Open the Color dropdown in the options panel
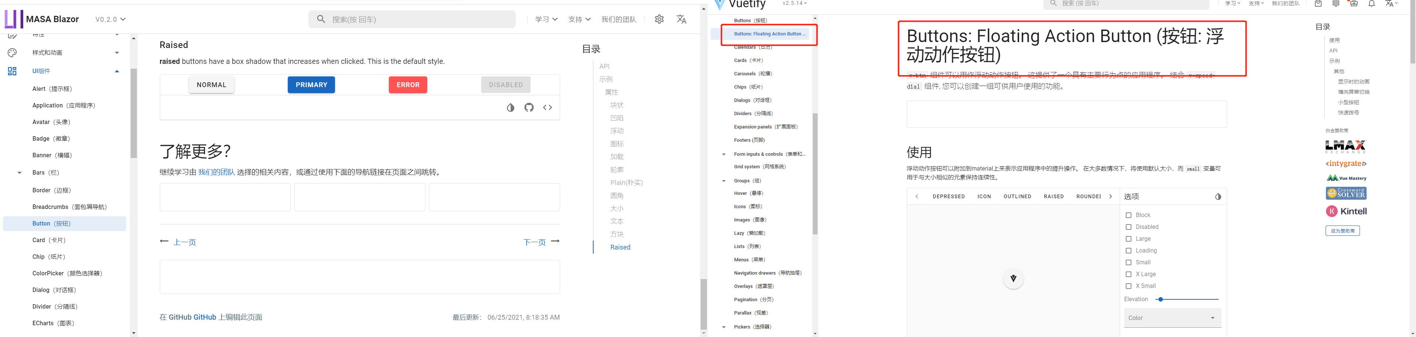 click(1172, 318)
